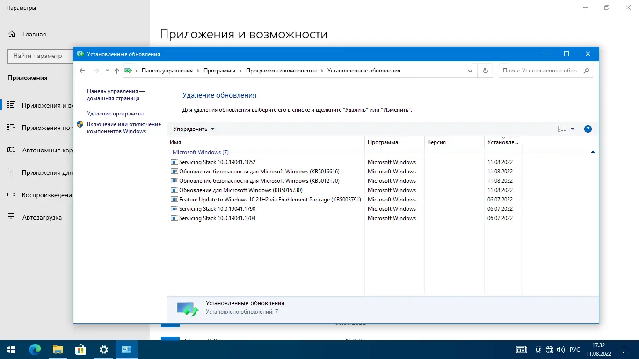
Task: Switch to Settings app in taskbar
Action: (104, 350)
